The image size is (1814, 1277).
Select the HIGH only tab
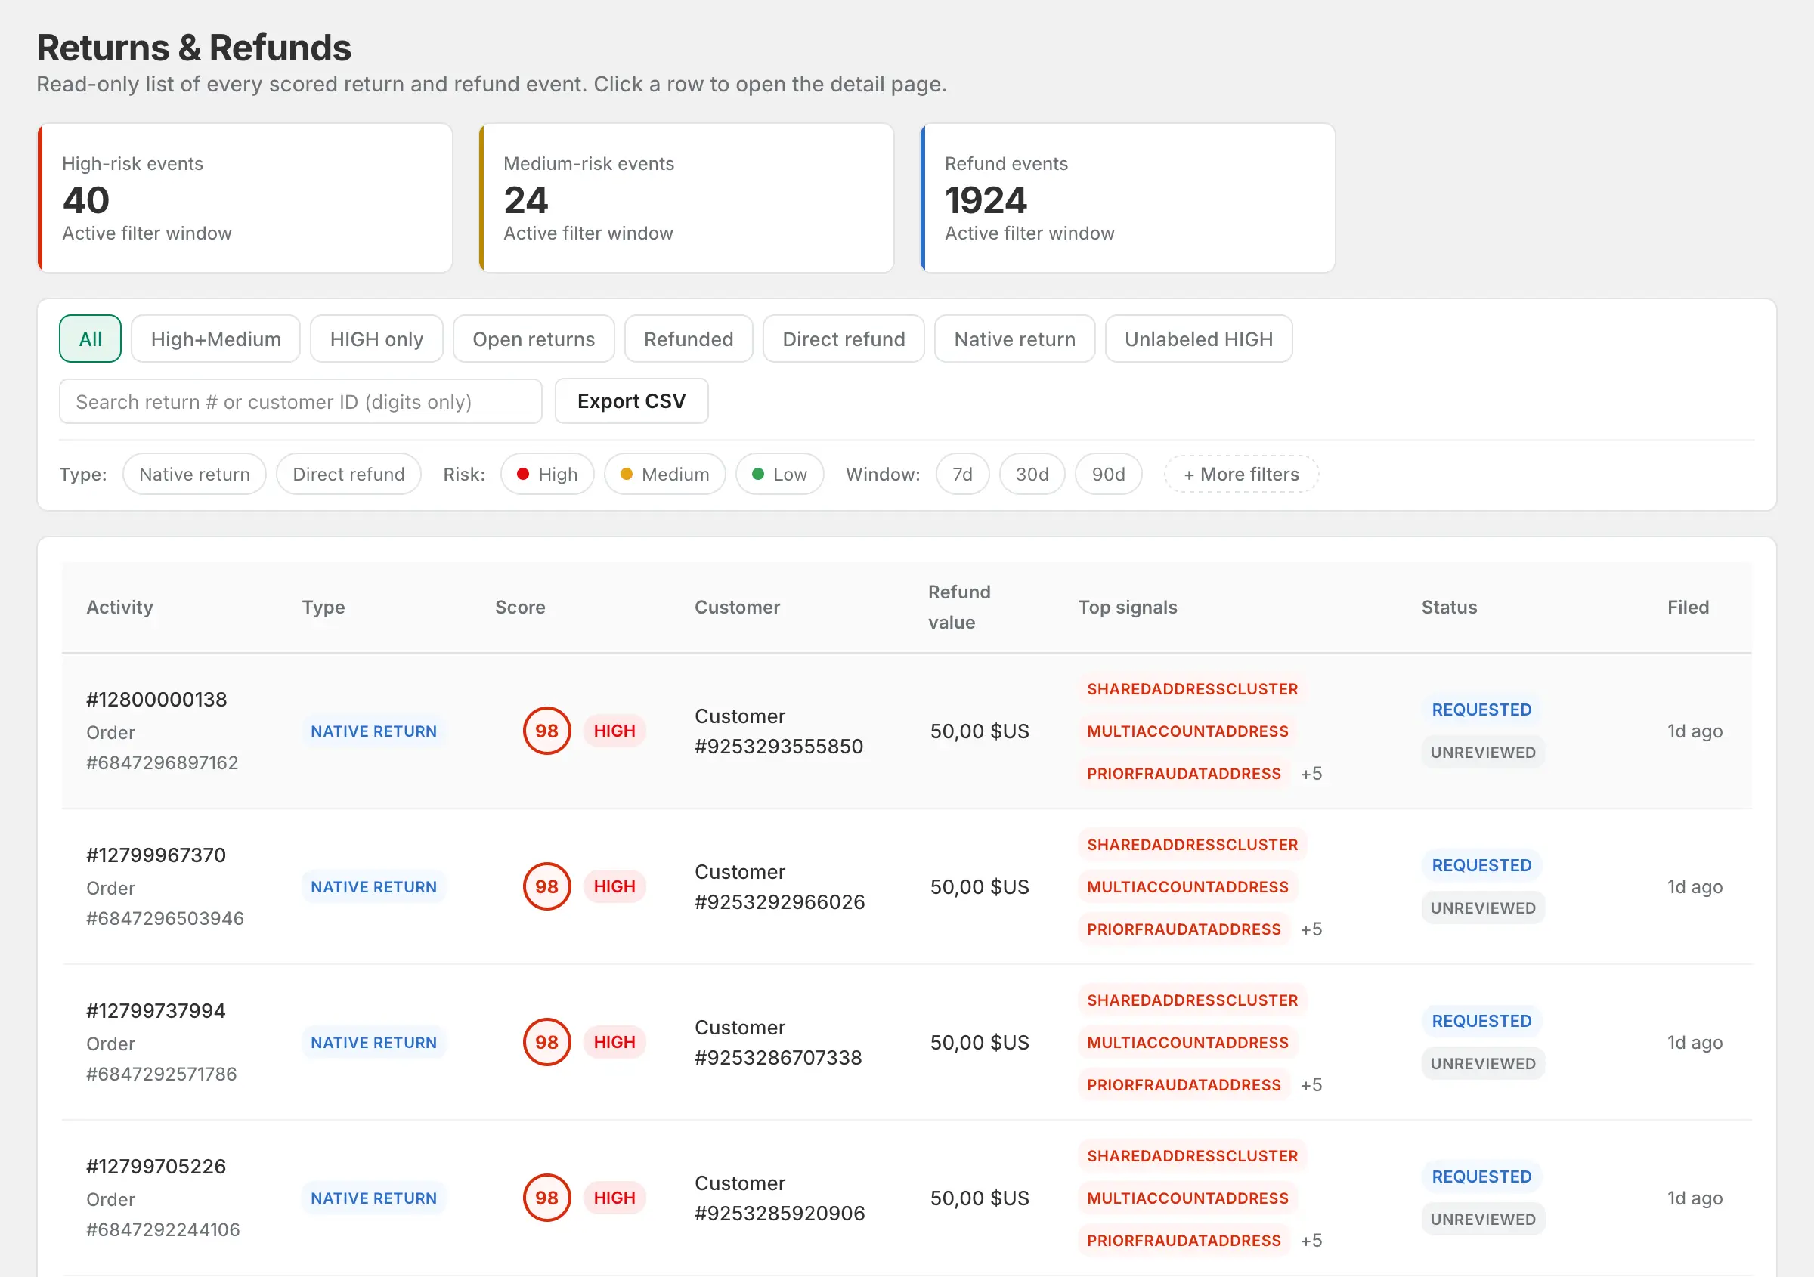click(x=376, y=339)
